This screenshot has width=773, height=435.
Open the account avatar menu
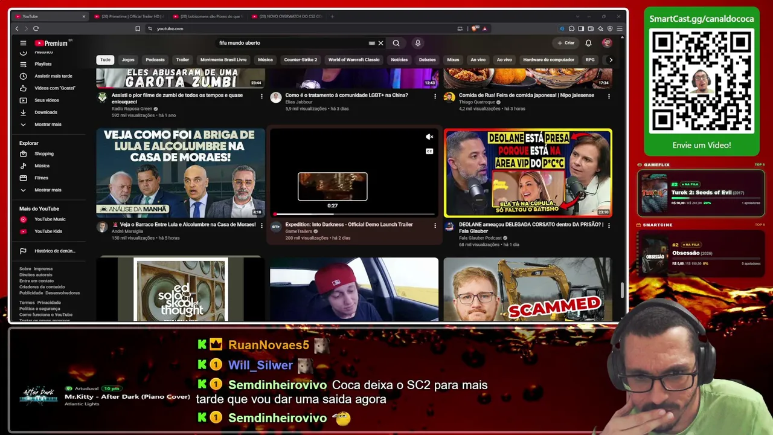coord(607,43)
